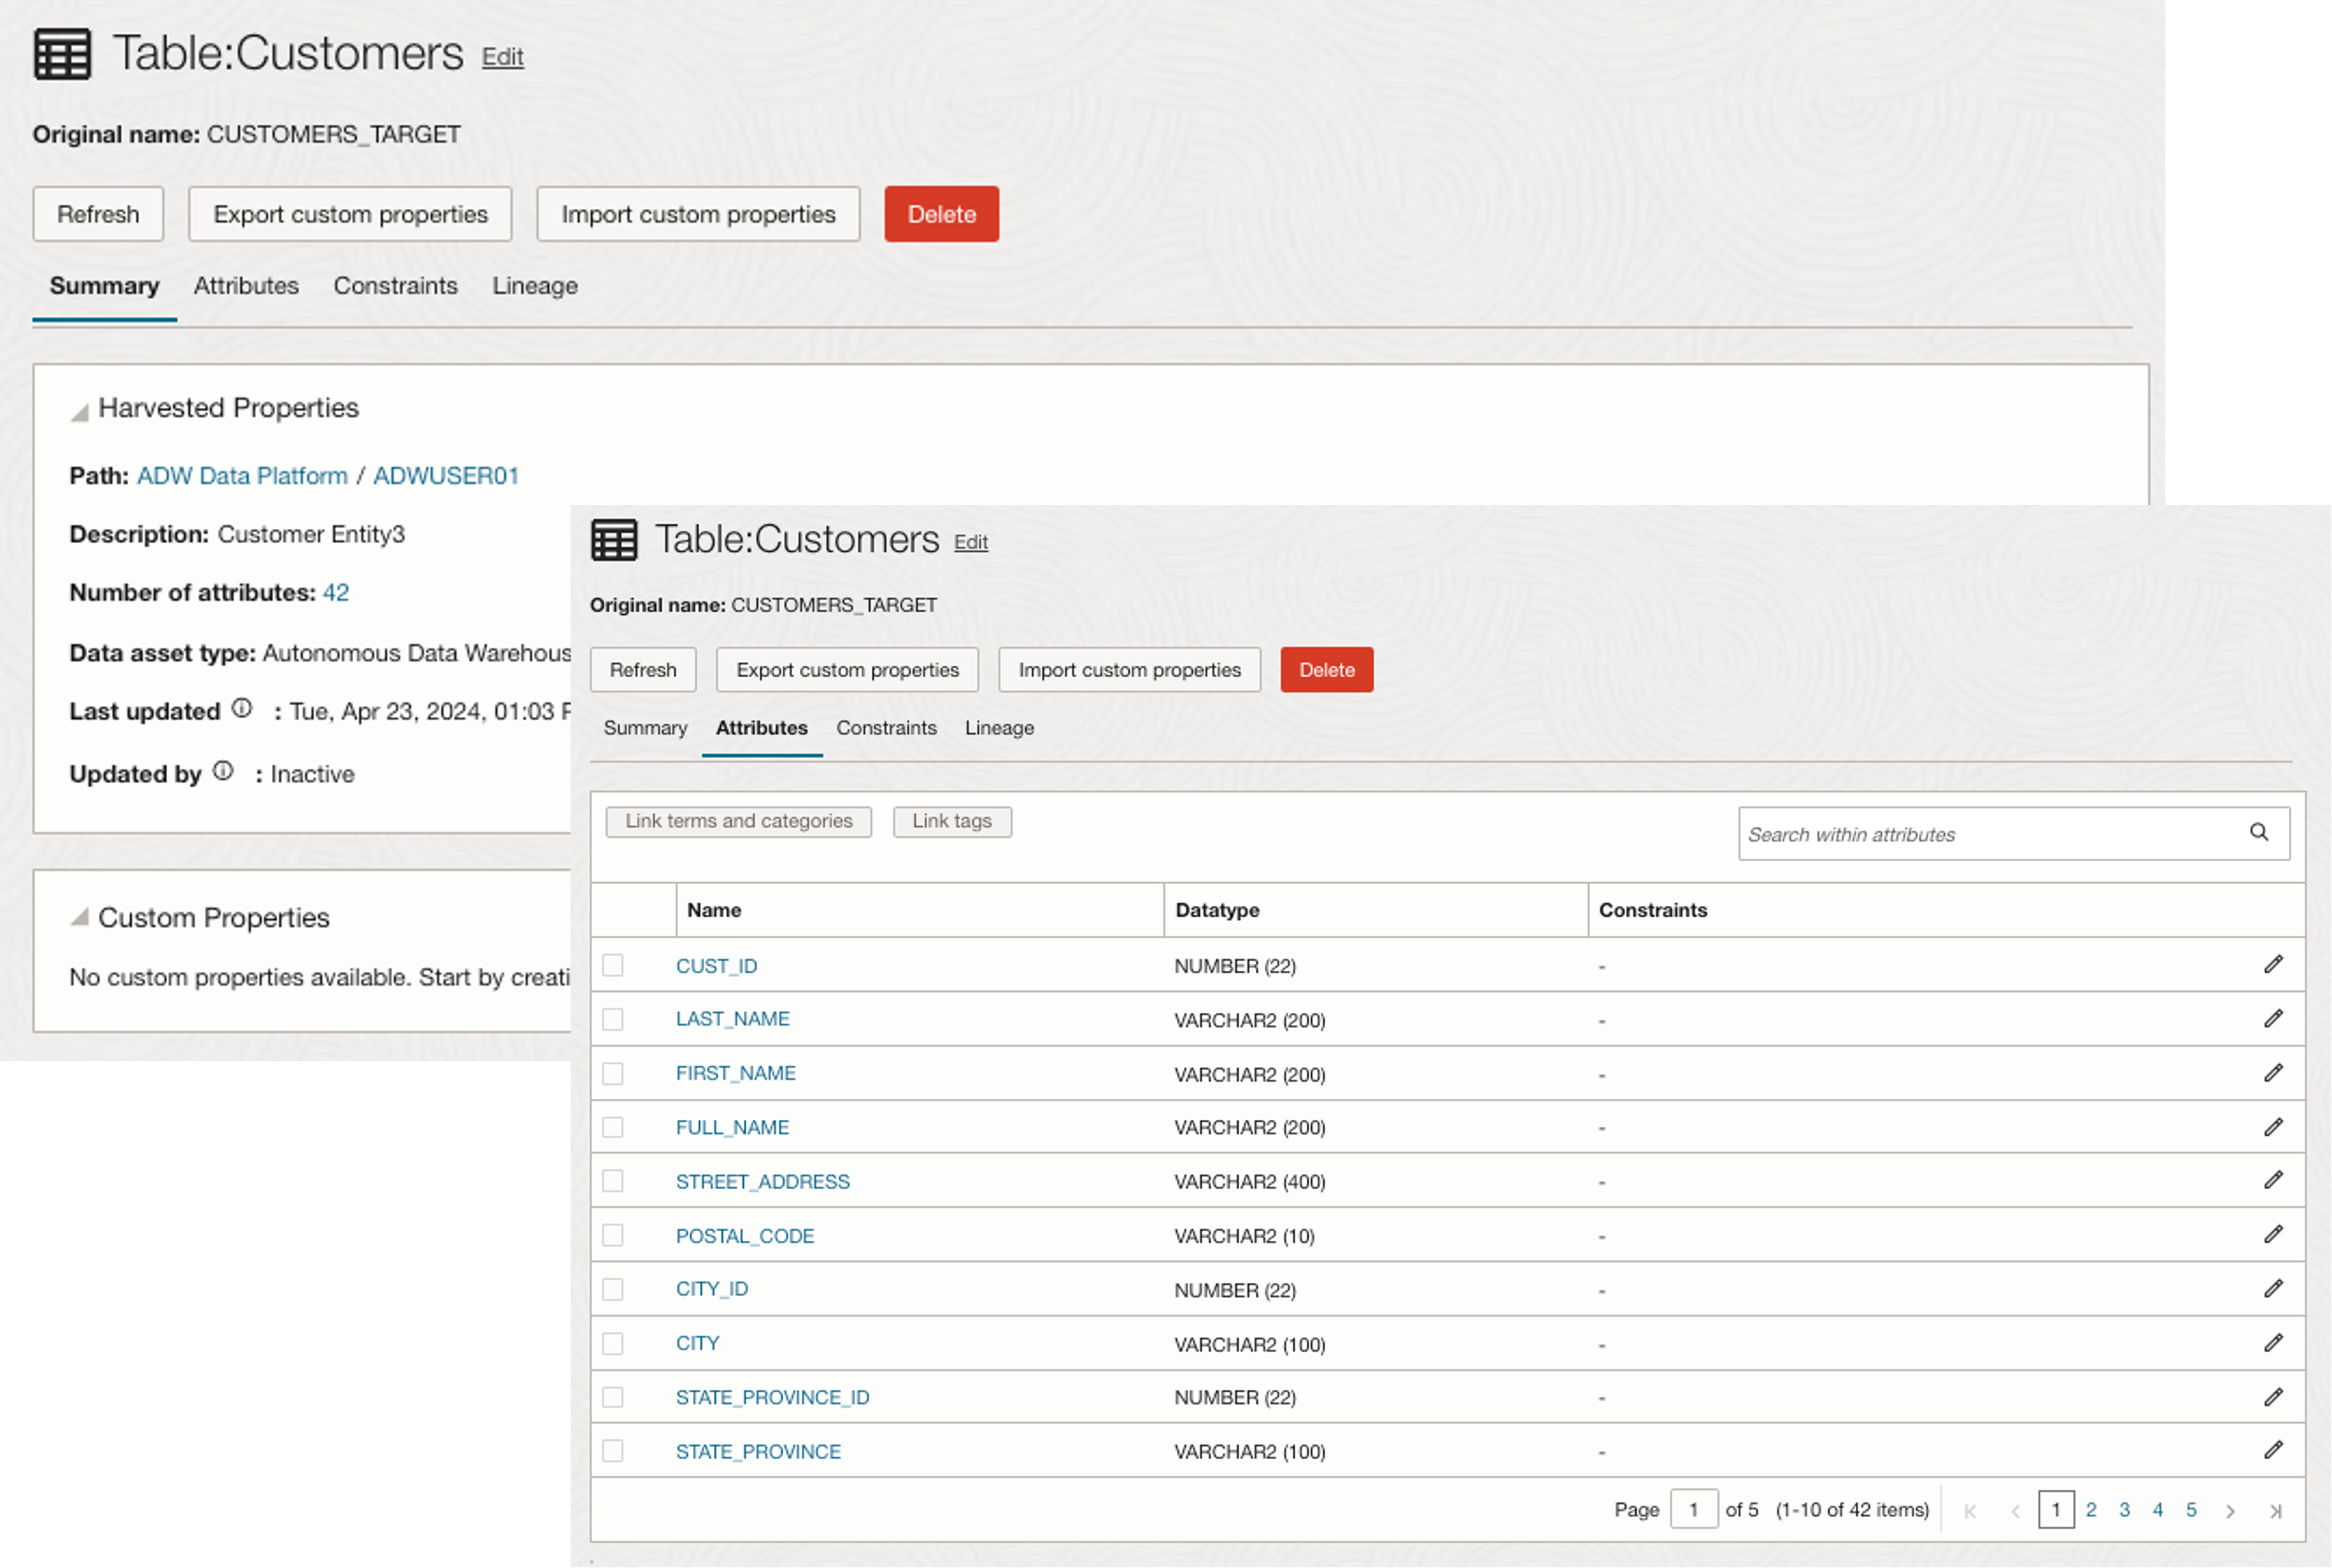2332x1568 pixels.
Task: Switch to Summary tab in front window
Action: 645,728
